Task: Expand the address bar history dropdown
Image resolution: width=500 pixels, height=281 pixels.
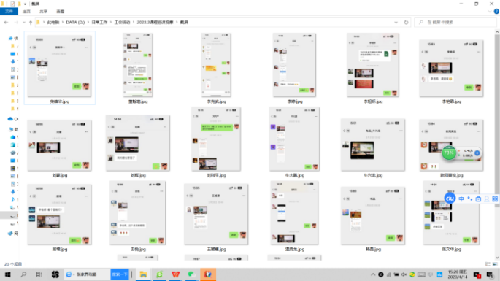Action: tap(396, 23)
